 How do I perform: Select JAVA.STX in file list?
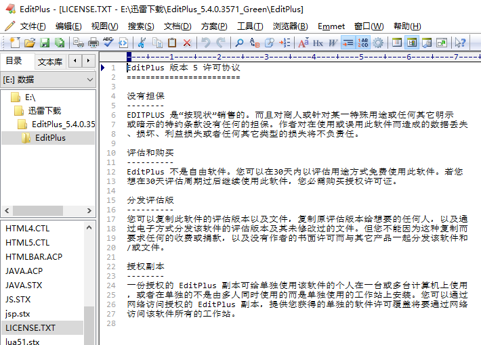coord(24,285)
